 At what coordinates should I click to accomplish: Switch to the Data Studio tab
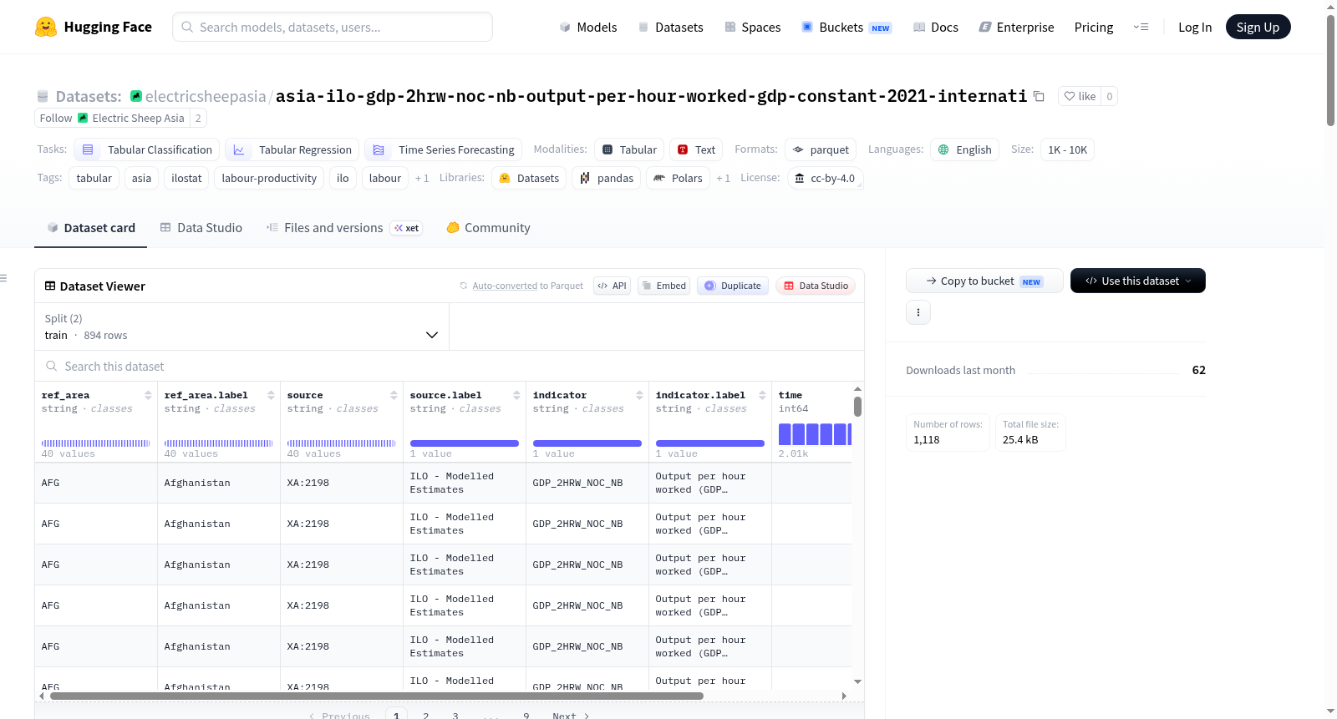pos(201,227)
